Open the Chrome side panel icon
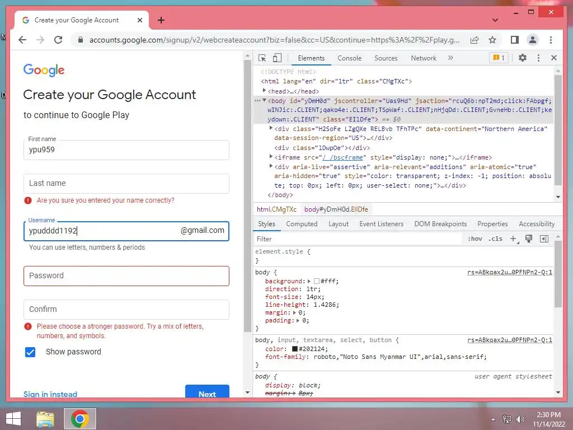The image size is (573, 430). pyautogui.click(x=515, y=40)
